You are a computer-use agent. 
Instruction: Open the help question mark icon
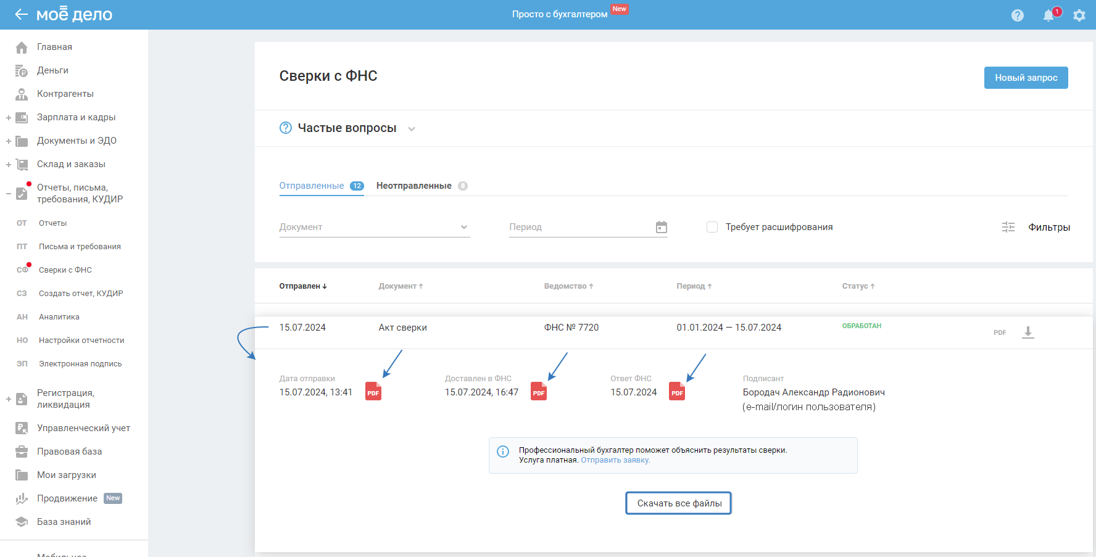pyautogui.click(x=1018, y=15)
